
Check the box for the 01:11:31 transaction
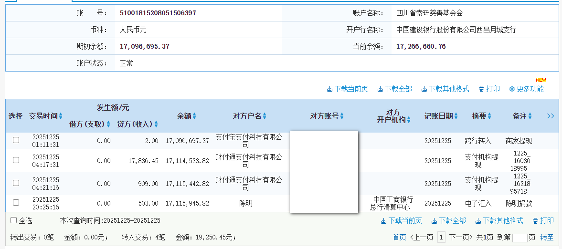pos(16,140)
